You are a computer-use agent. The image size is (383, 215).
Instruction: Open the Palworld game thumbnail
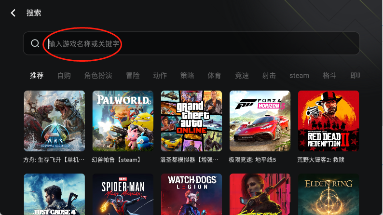123,121
